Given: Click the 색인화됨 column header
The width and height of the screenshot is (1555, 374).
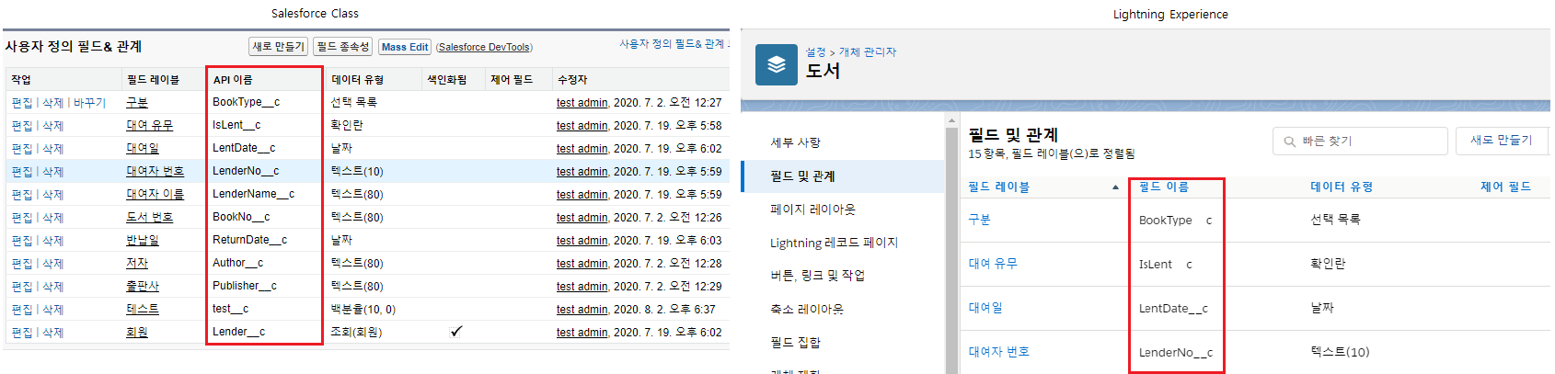Looking at the screenshot, I should pos(446,80).
